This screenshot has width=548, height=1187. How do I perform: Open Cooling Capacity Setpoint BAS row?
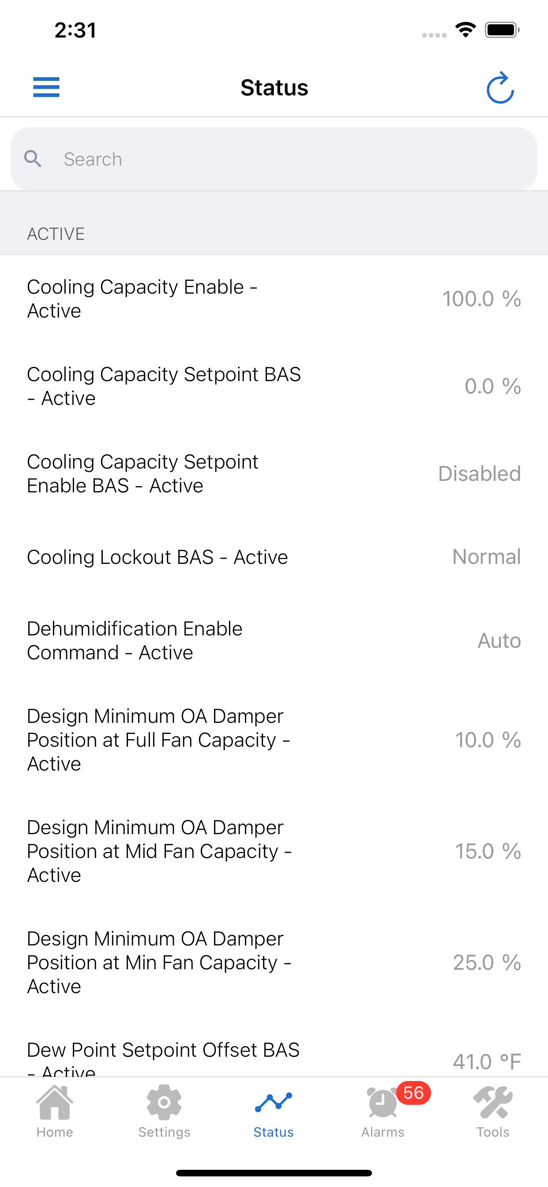coord(274,386)
